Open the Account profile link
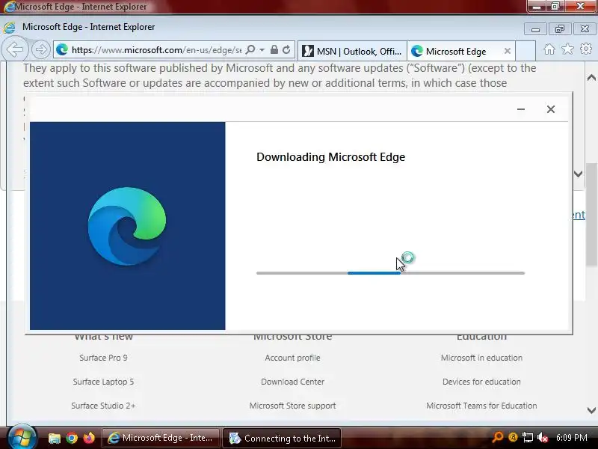Screen dimensions: 598x449 point(292,358)
